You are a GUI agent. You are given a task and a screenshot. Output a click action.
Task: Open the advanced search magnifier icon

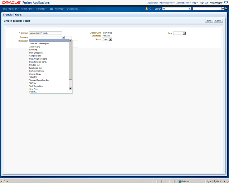[226, 9]
